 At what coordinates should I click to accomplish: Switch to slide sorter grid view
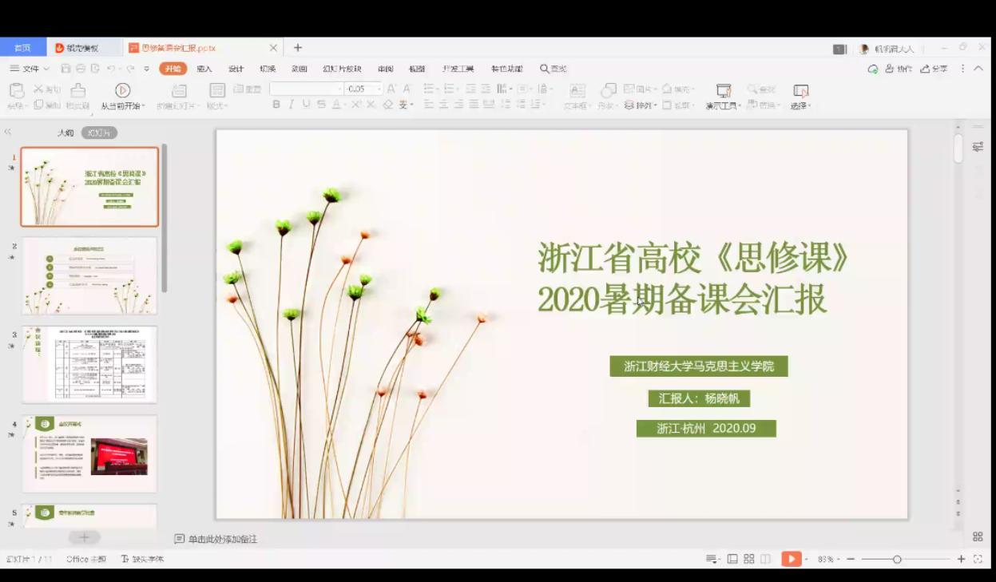click(749, 559)
